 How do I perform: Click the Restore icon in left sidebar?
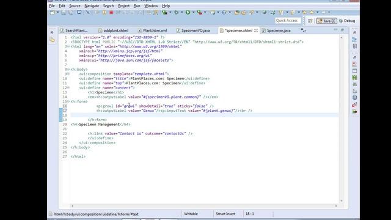52,32
